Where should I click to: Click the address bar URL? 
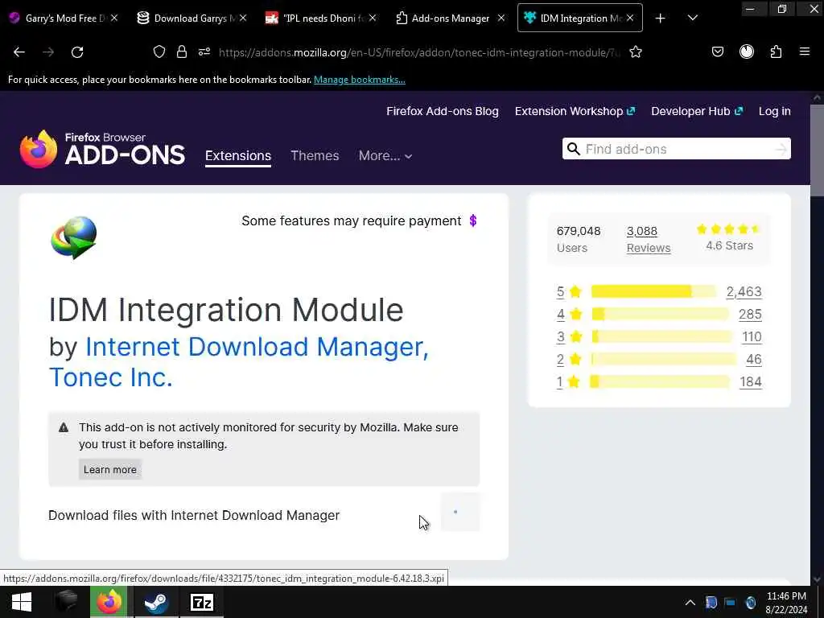point(419,52)
